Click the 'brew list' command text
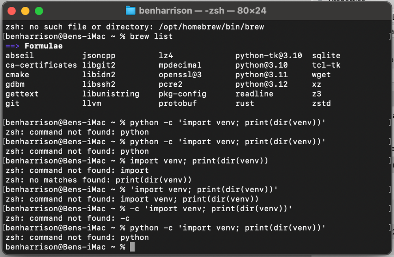 (151, 37)
